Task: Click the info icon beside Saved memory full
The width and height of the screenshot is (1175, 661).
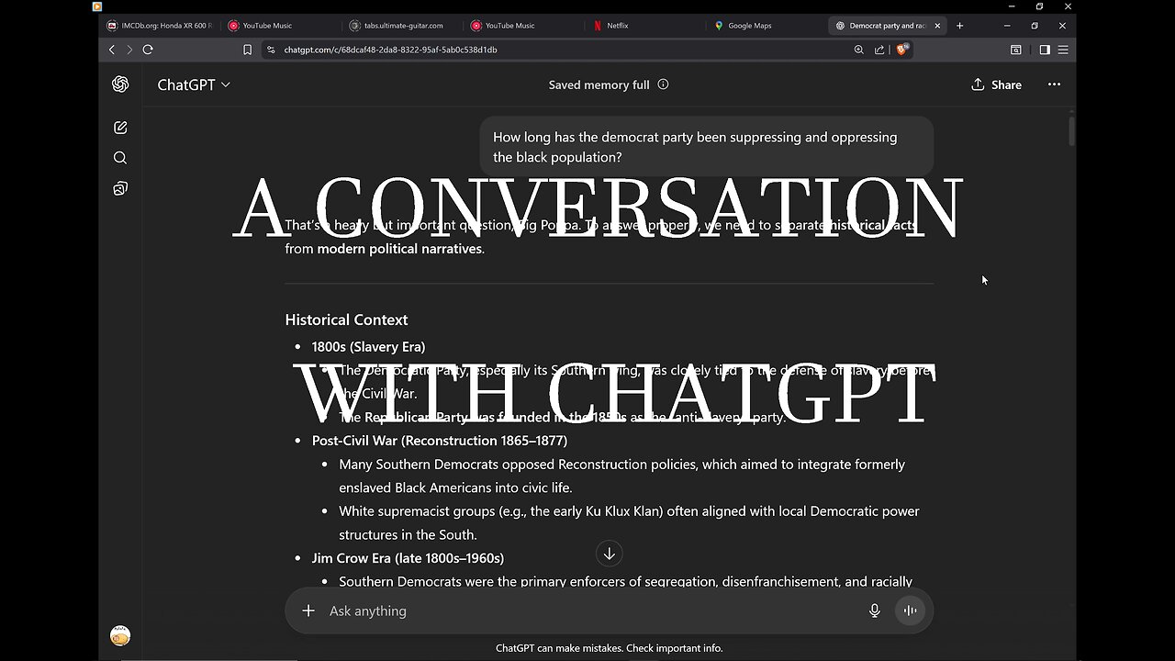Action: click(x=663, y=84)
